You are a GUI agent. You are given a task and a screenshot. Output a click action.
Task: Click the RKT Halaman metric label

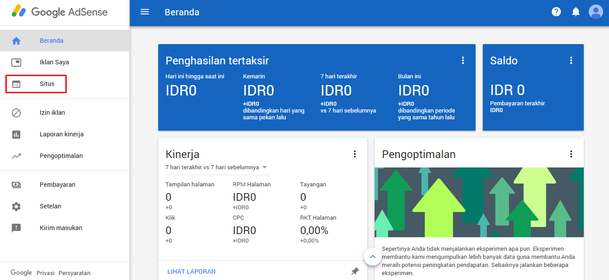[x=318, y=217]
